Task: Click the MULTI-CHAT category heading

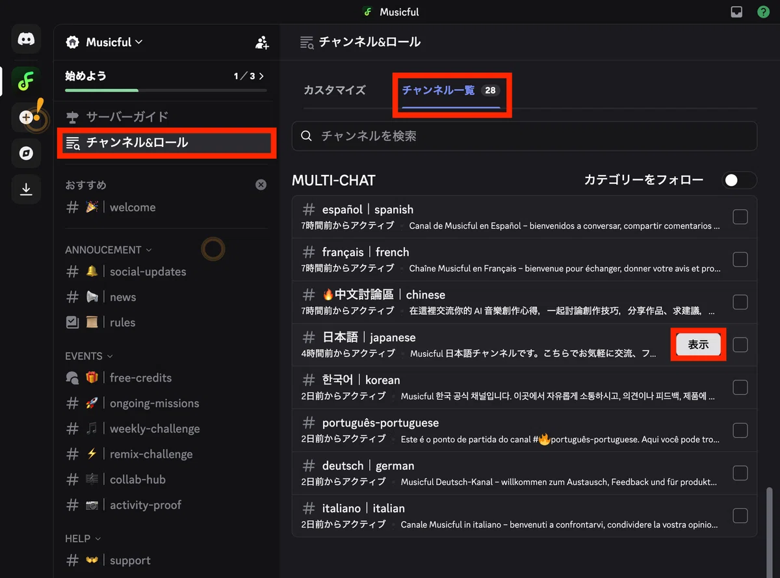Action: (x=333, y=180)
